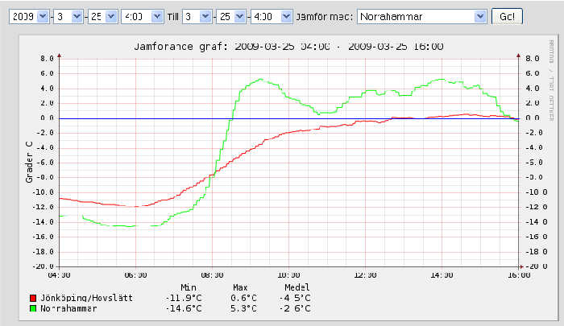
Task: Click the Max column header in legend
Action: coord(240,287)
